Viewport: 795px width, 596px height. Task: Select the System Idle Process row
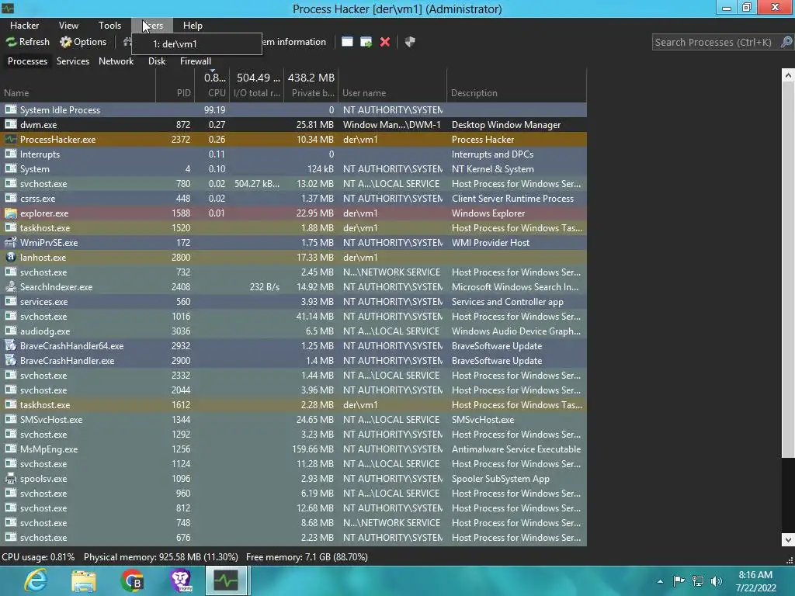(293, 110)
